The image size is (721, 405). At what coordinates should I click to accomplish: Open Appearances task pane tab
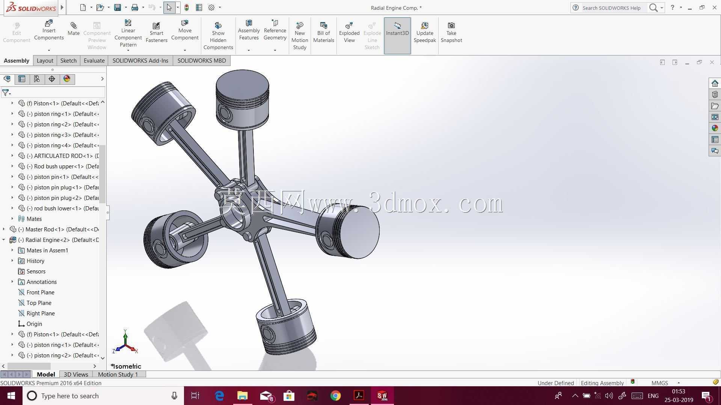click(715, 128)
